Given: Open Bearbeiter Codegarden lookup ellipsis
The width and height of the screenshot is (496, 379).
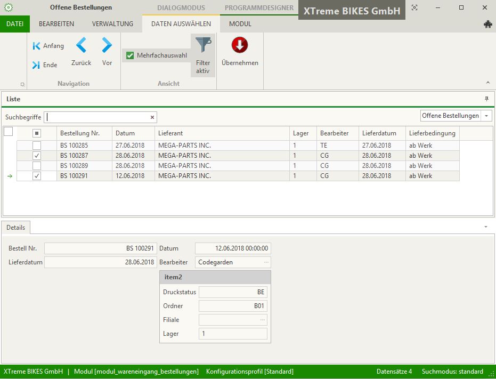Looking at the screenshot, I should (266, 262).
